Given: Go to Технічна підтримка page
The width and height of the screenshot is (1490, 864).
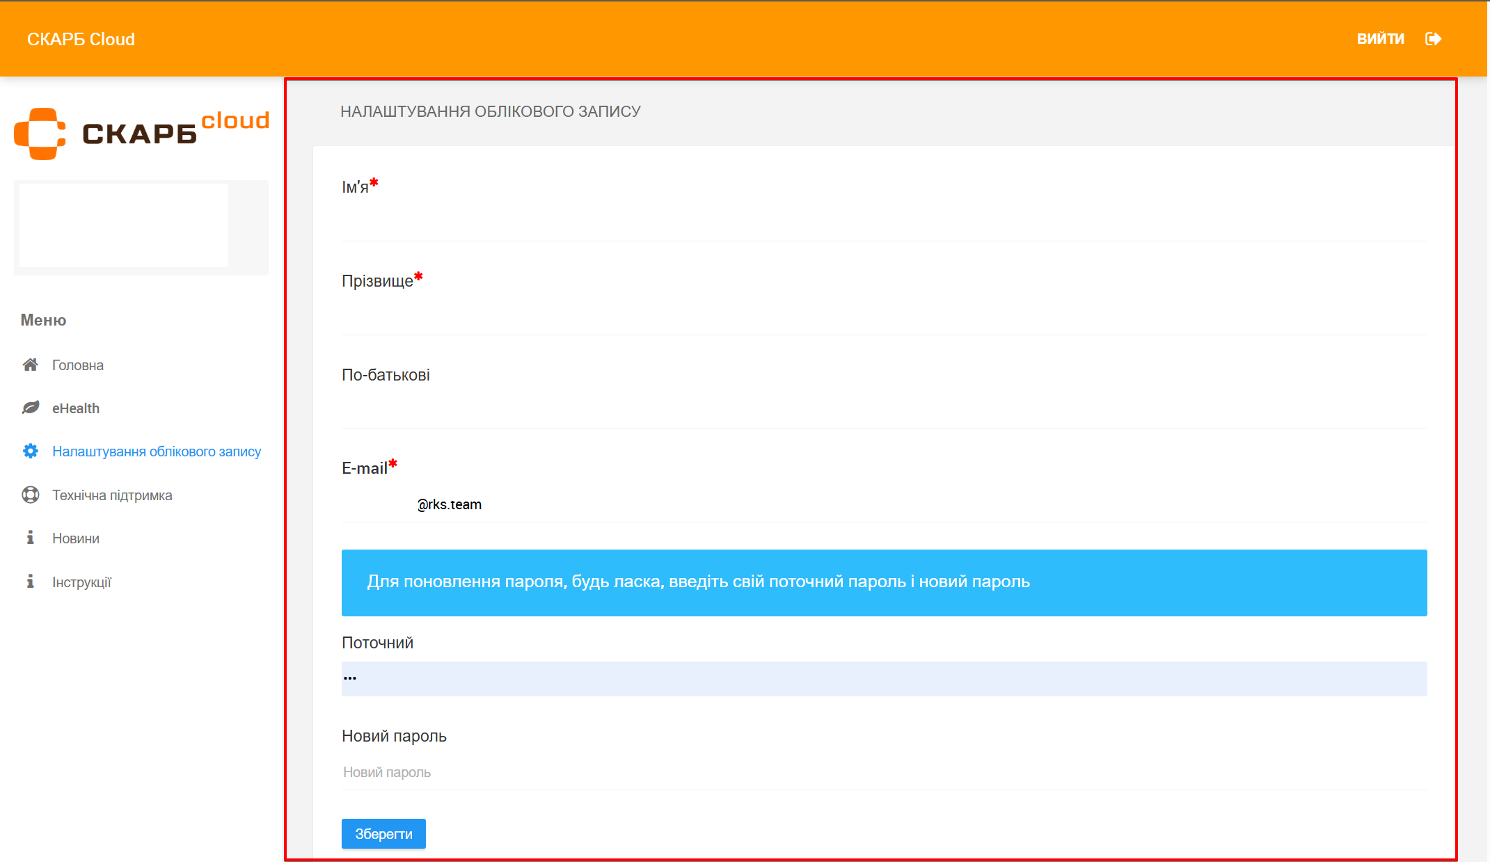Looking at the screenshot, I should [x=112, y=495].
